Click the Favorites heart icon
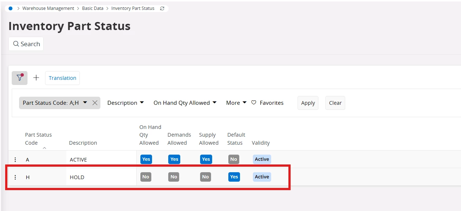The width and height of the screenshot is (461, 211). [x=254, y=103]
